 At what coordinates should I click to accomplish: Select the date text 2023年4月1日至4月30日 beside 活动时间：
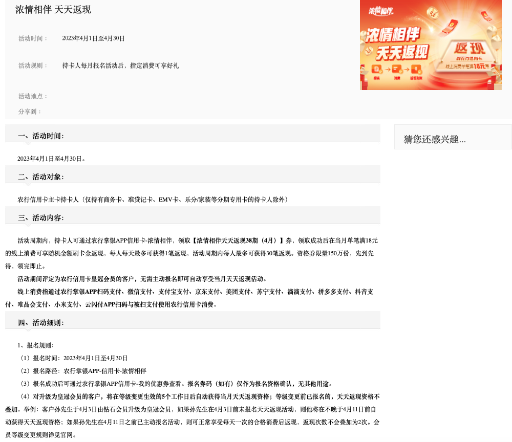tap(93, 38)
